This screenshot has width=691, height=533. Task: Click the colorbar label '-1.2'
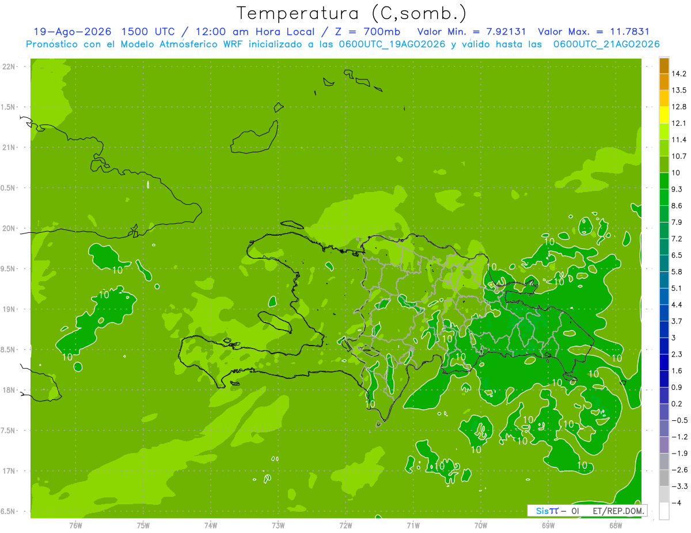click(679, 437)
